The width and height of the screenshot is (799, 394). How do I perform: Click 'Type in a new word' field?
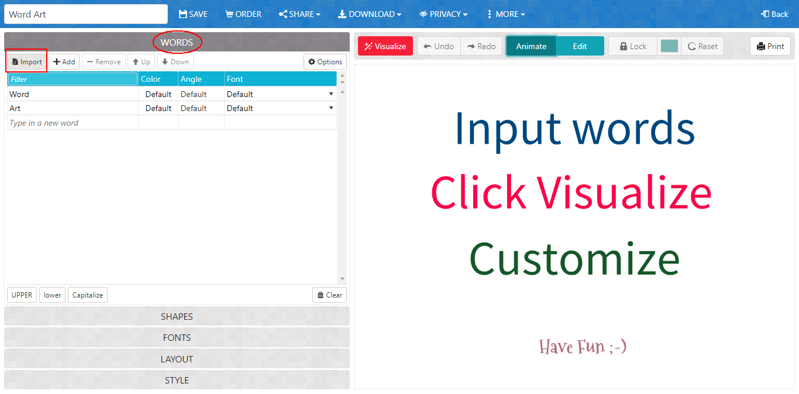point(73,123)
